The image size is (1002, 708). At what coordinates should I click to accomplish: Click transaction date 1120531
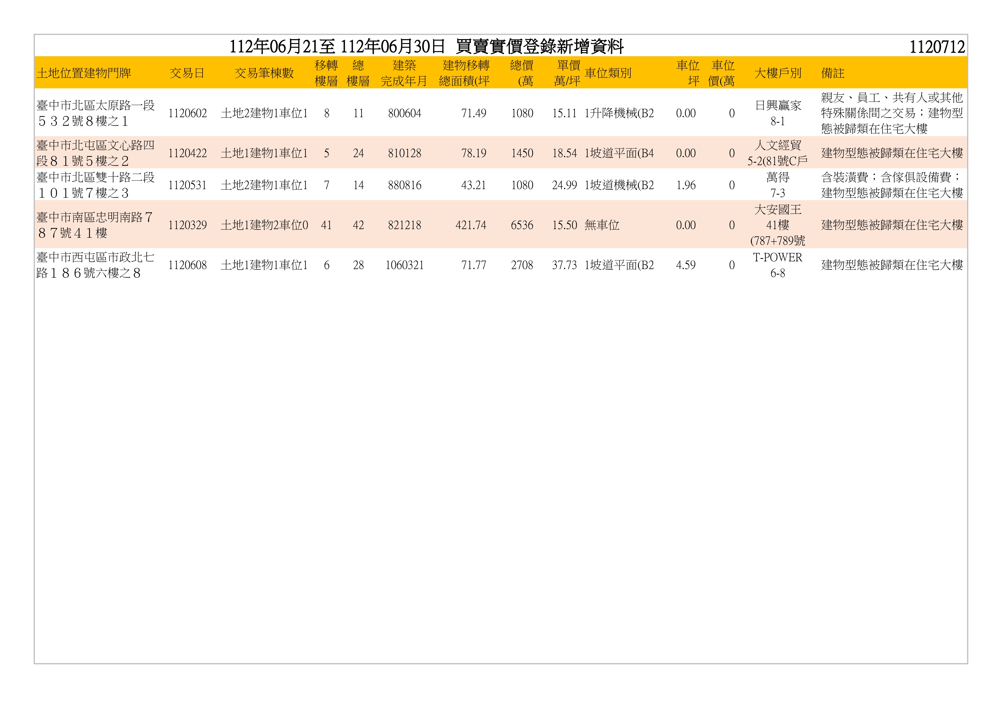187,185
